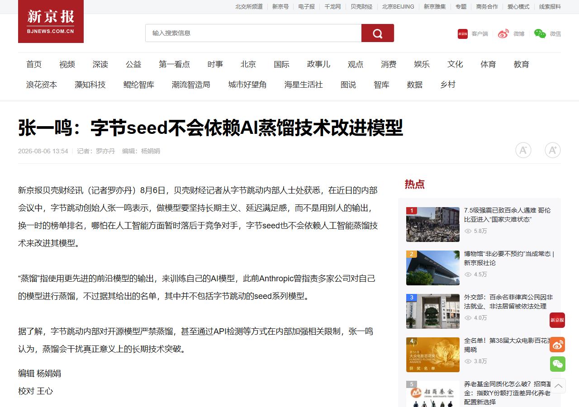Share via floating orange Weibo icon

(x=557, y=345)
